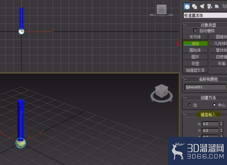
Task: Click the 平面 plane button
Action: tap(218, 64)
